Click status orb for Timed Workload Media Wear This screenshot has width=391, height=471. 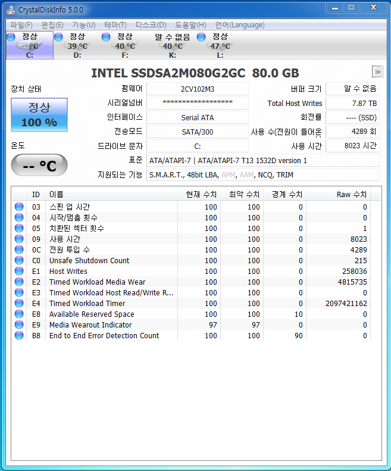point(19,282)
